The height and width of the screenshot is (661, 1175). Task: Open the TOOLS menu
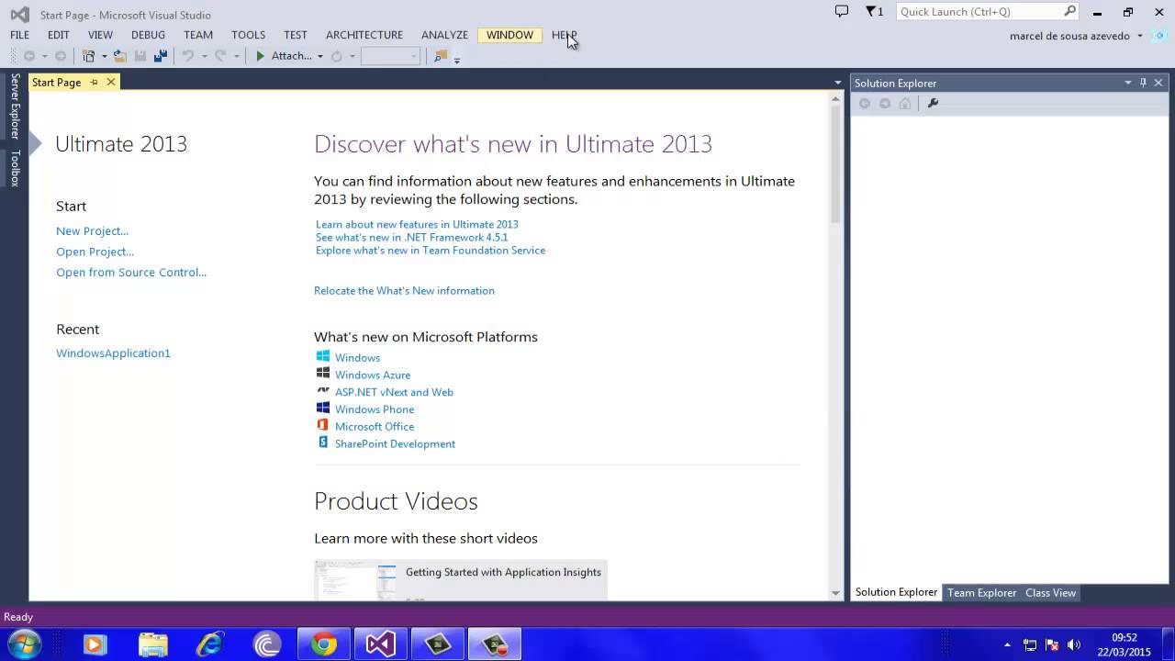pos(248,35)
